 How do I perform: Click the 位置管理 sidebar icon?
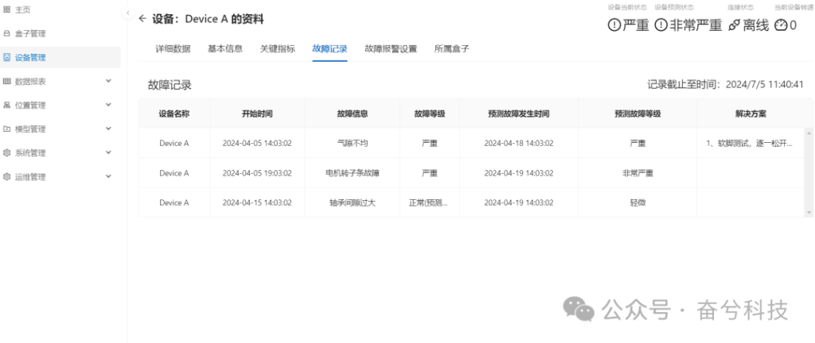coord(7,105)
